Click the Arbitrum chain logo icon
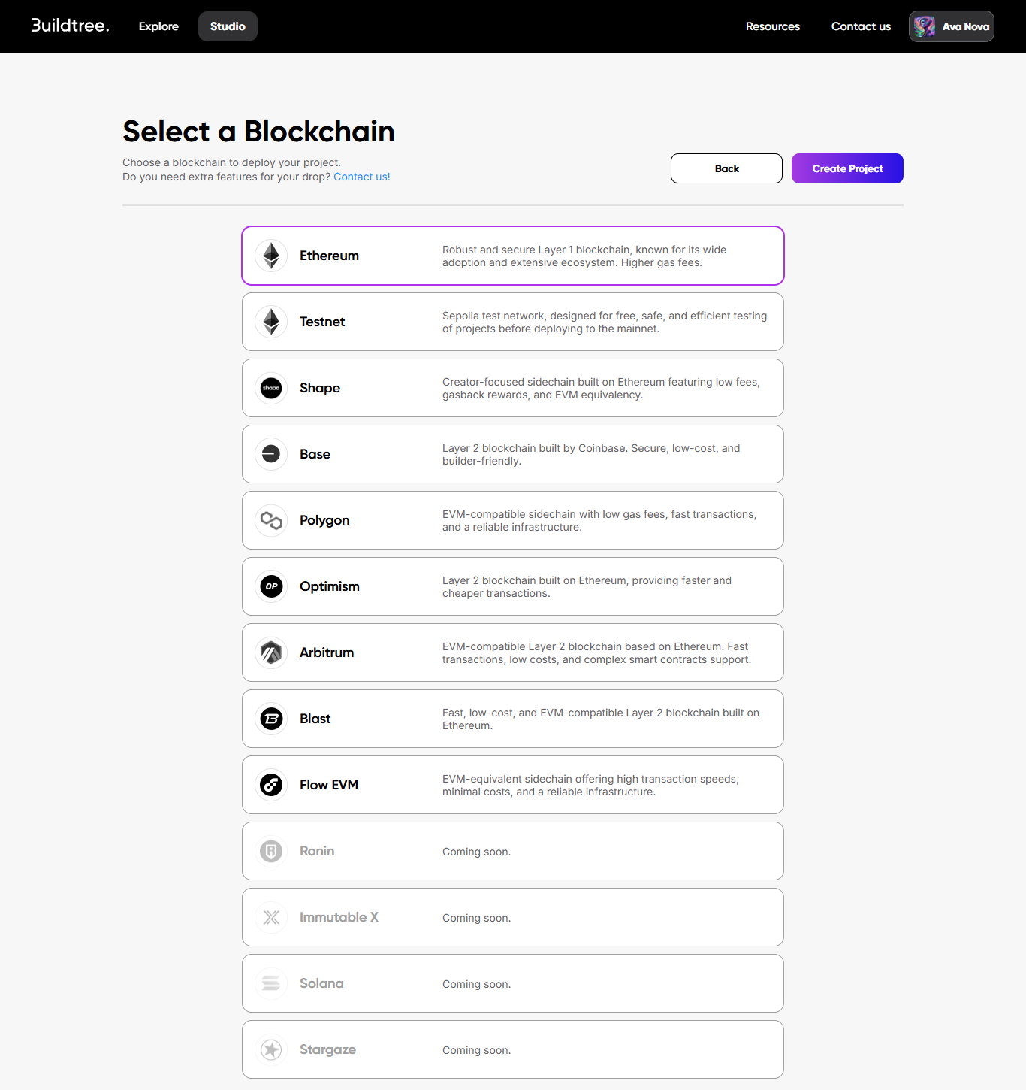 point(271,652)
